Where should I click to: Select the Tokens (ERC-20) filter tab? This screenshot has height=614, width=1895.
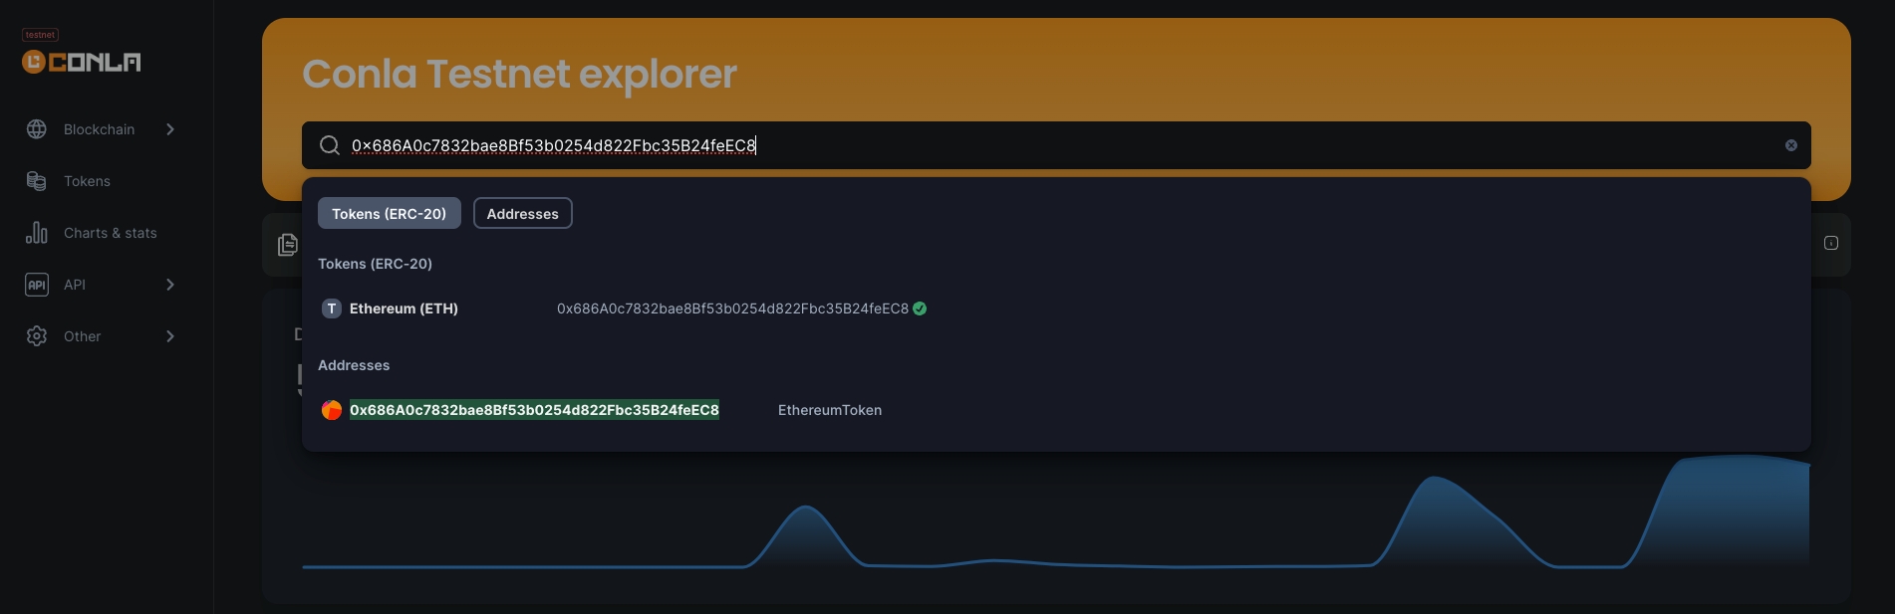click(389, 213)
